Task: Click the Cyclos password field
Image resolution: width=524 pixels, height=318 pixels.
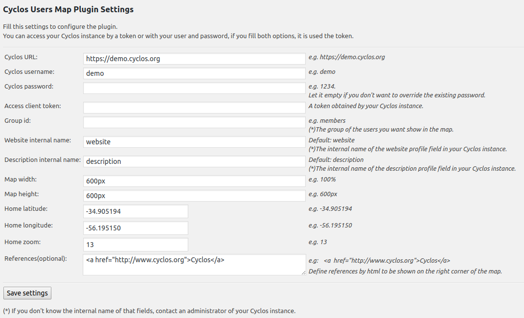Action: [x=194, y=88]
